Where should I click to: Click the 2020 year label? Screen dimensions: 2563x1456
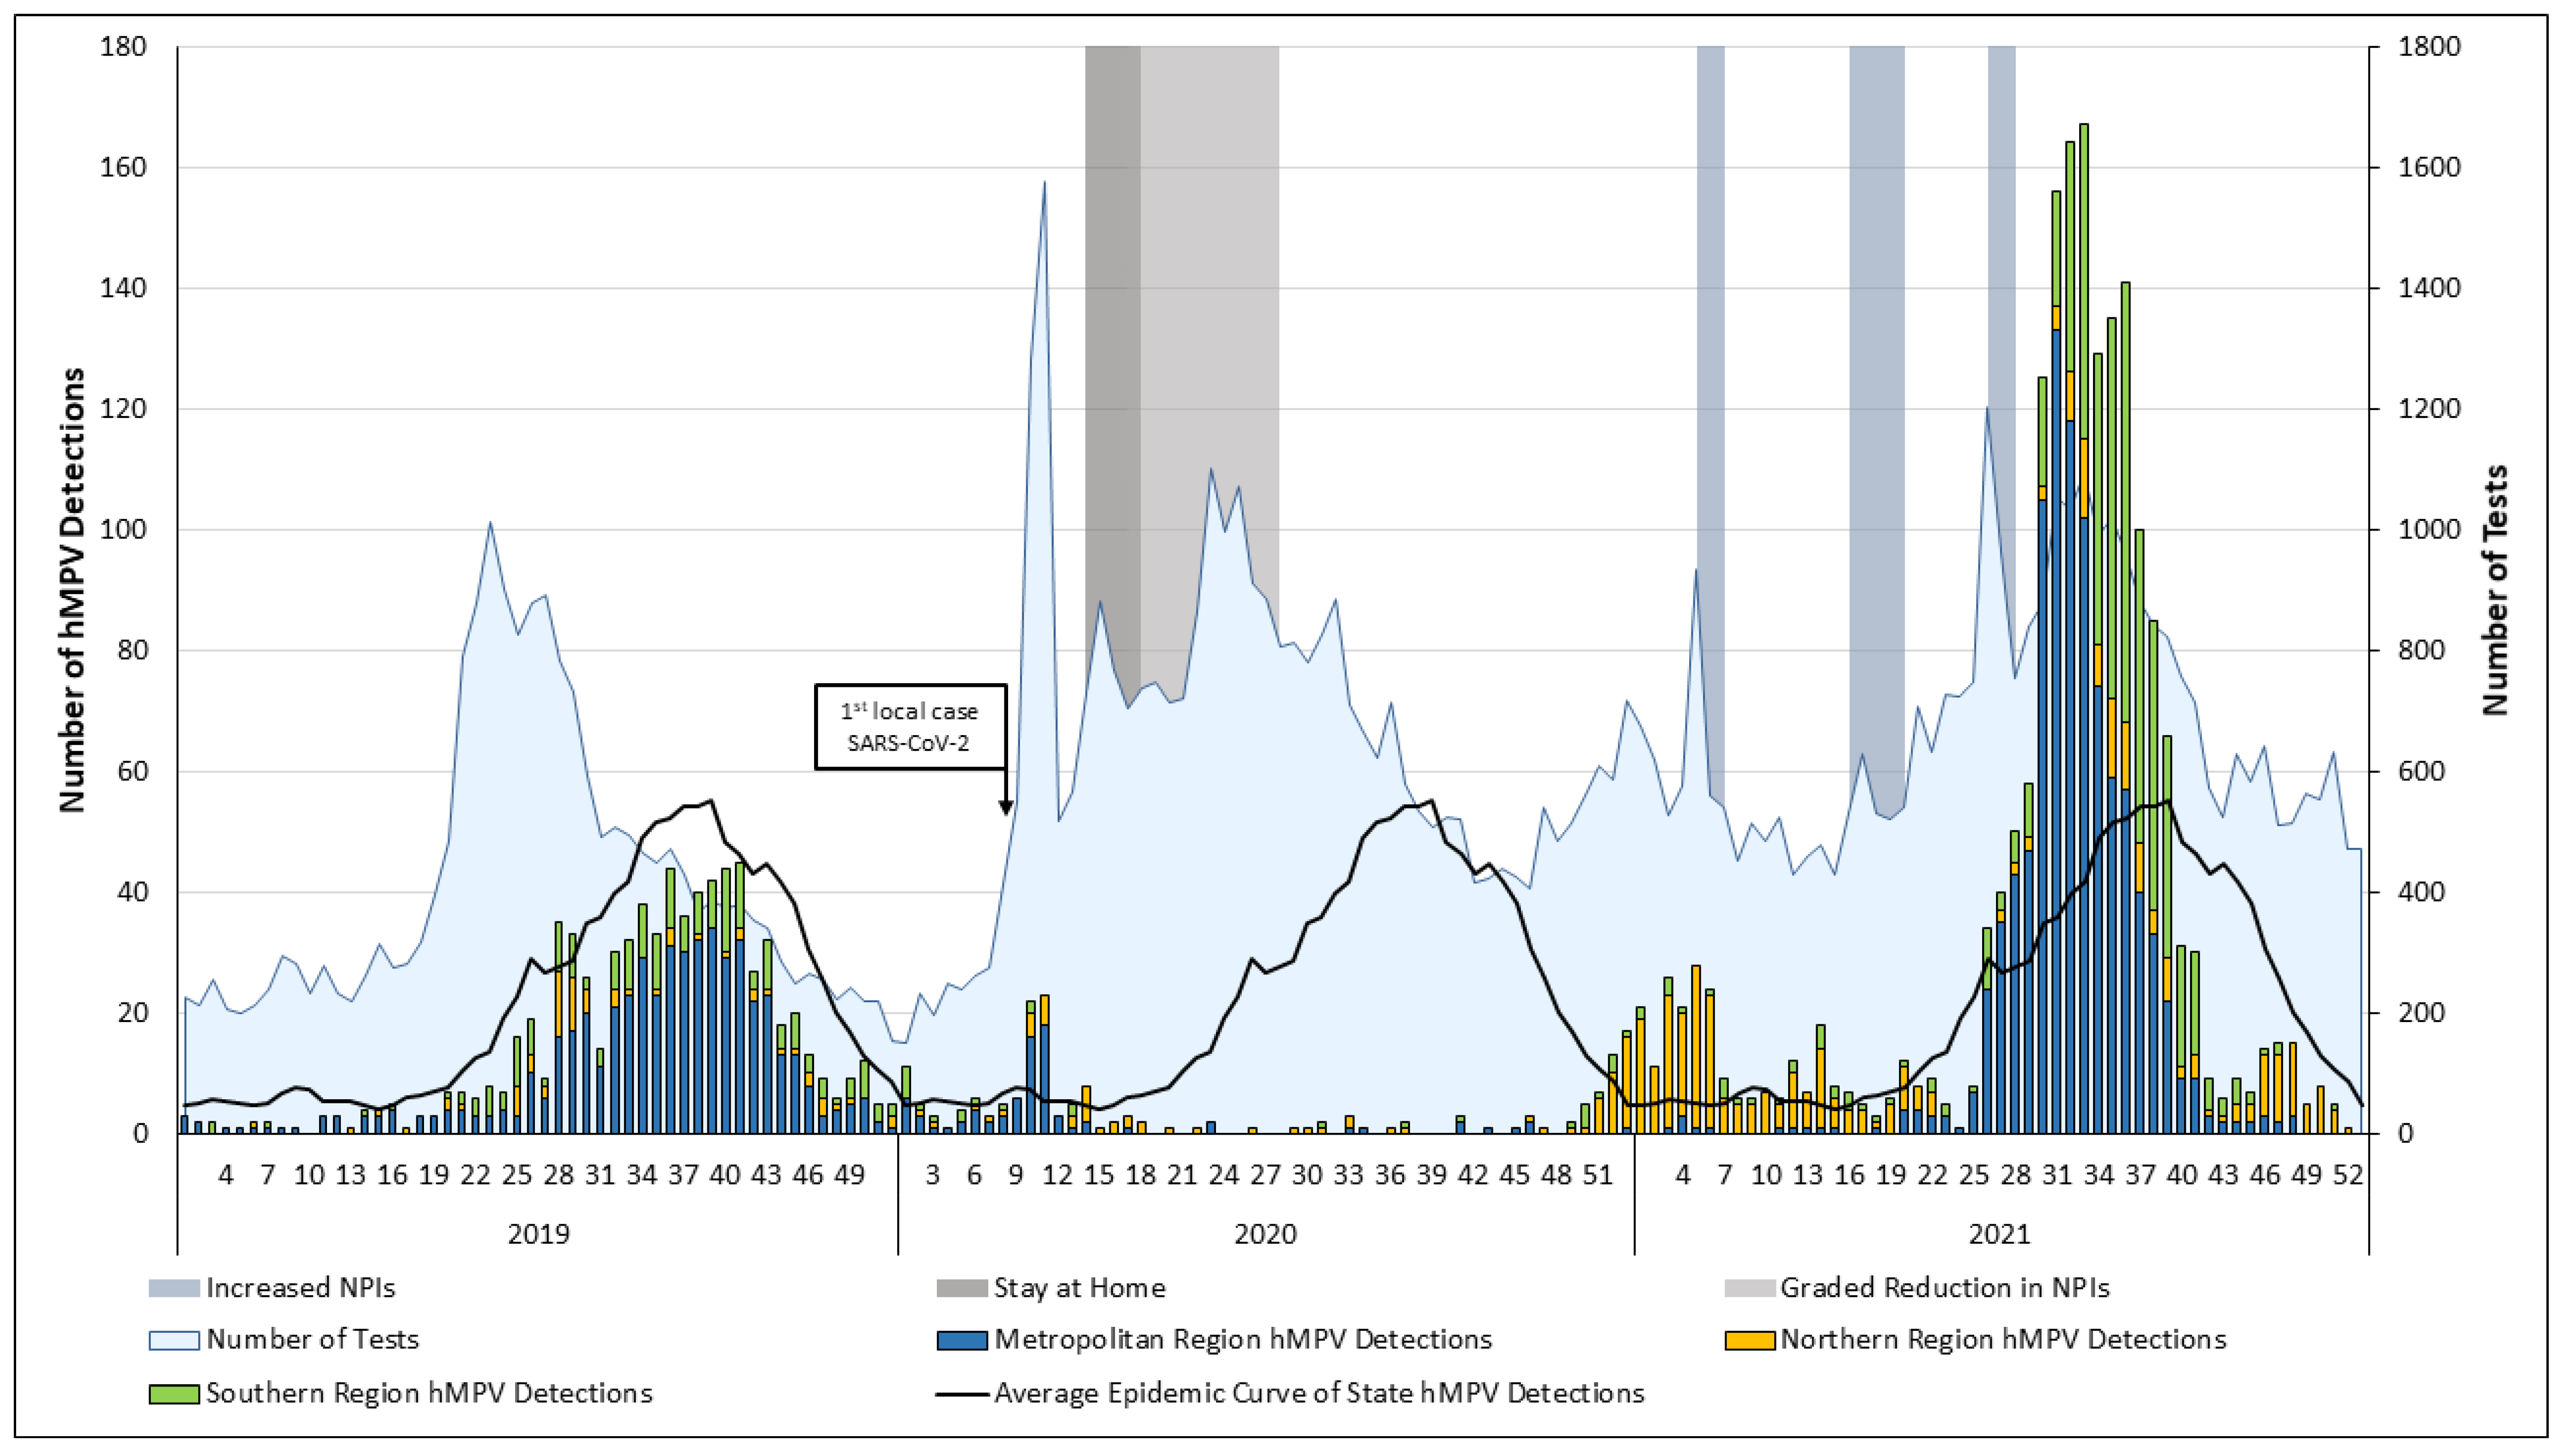(1265, 1234)
